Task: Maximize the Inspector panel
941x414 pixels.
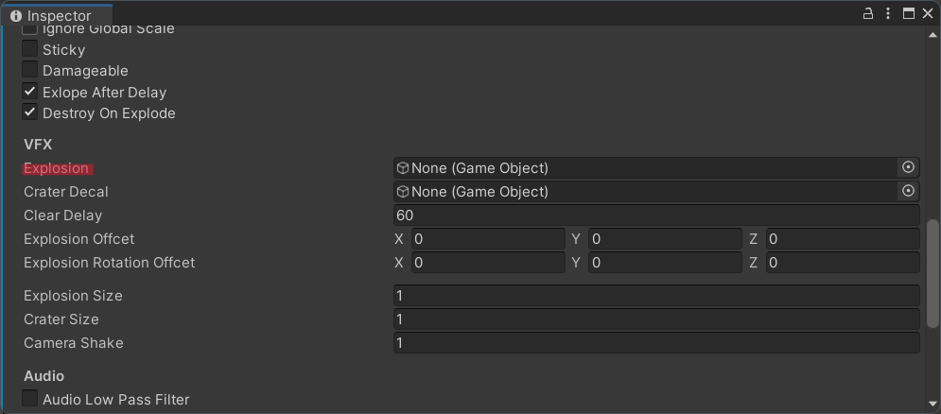Action: (x=909, y=13)
